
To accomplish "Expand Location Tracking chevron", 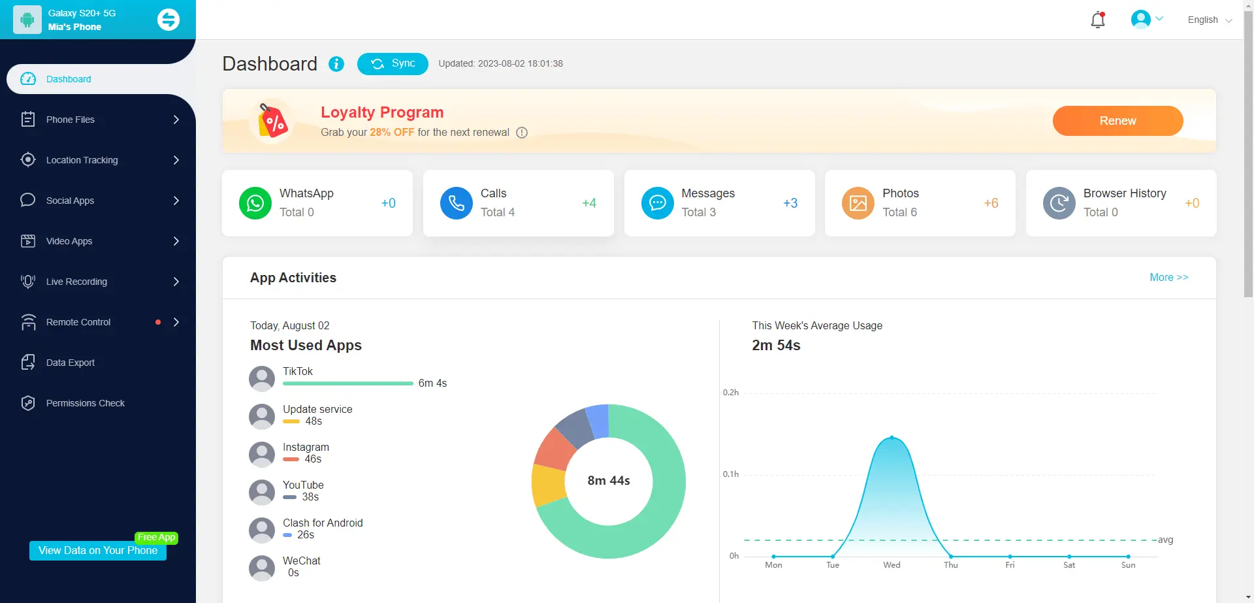I will pos(176,160).
